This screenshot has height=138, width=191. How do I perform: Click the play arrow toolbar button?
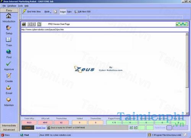55,11
